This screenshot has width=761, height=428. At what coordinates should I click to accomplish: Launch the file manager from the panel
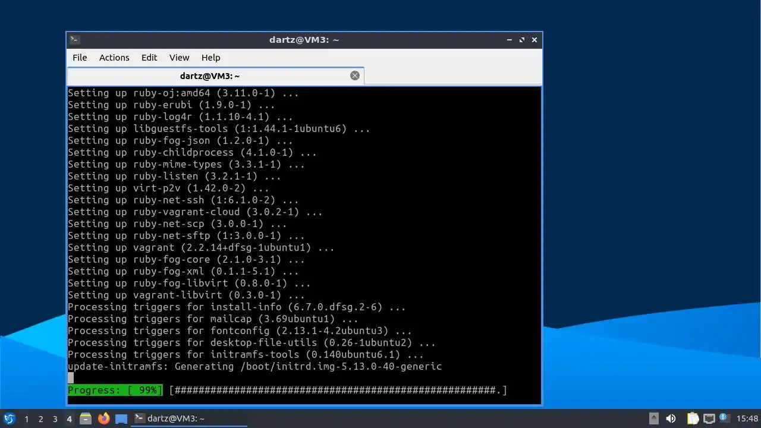86,418
